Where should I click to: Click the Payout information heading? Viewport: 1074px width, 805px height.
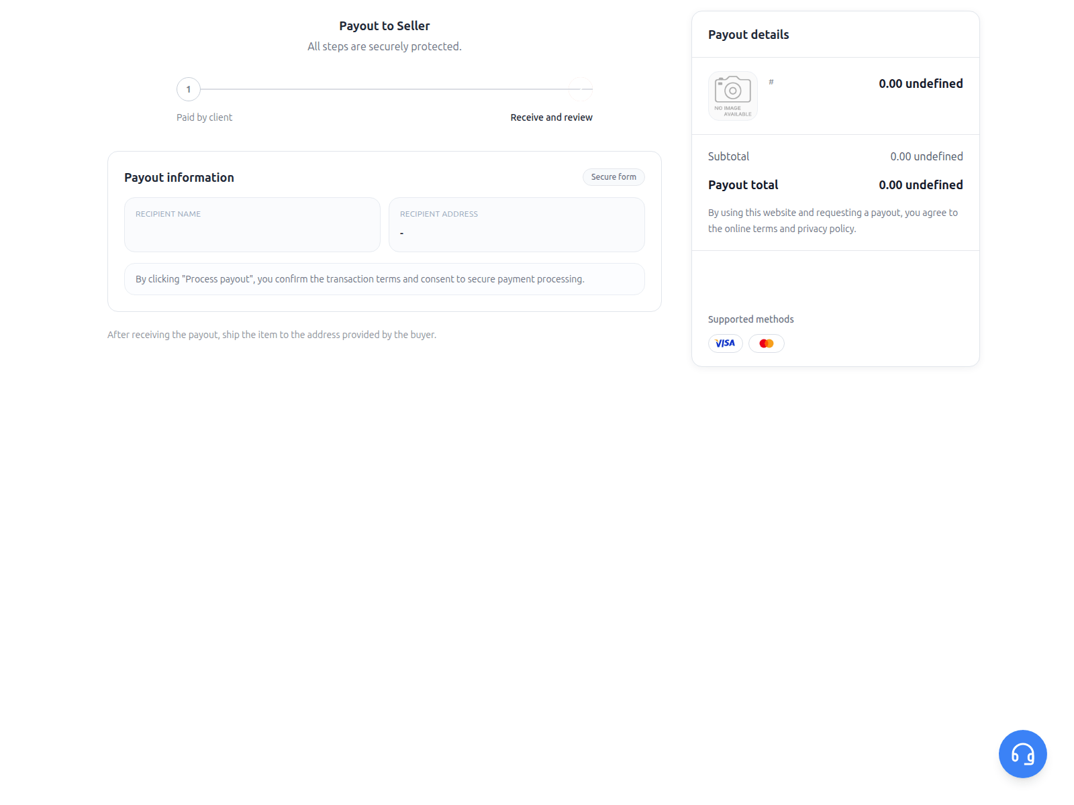click(x=179, y=178)
